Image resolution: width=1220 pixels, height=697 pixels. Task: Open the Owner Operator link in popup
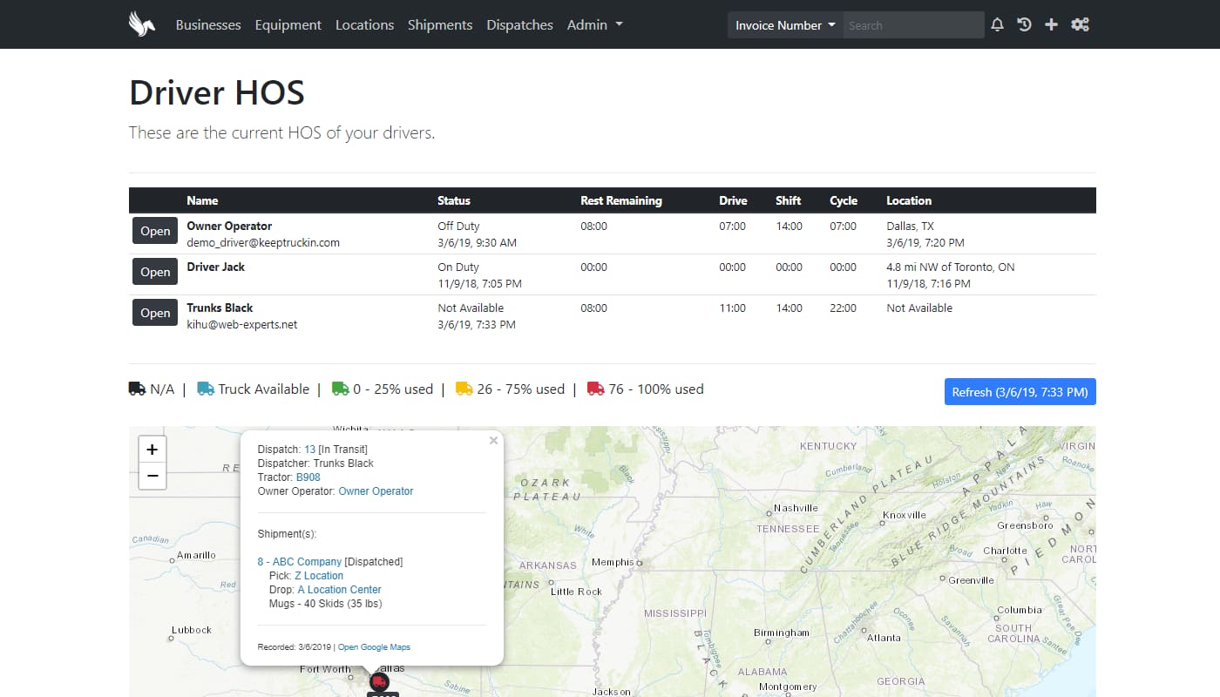point(376,491)
